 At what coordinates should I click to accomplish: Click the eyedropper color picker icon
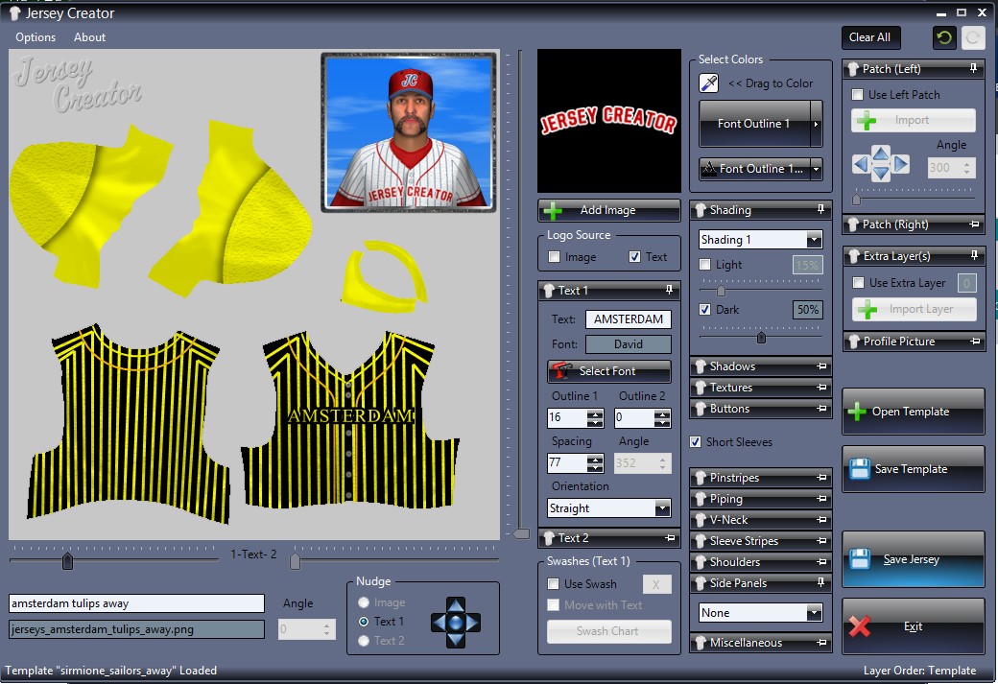coord(709,83)
